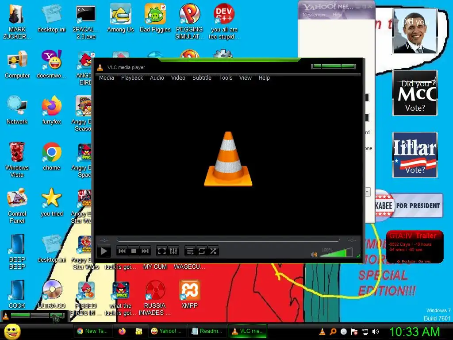Click the Hillary Vote gadget
Viewport: 453px width, 340px height.
(415, 155)
